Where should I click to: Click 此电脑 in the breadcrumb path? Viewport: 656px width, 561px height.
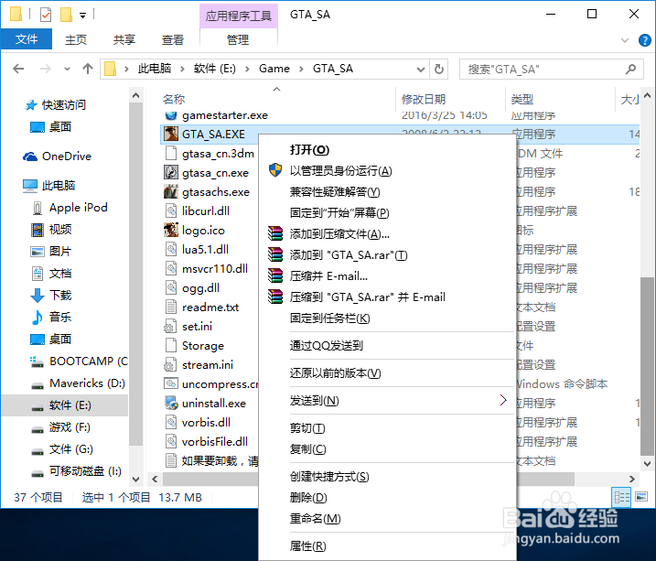click(155, 69)
